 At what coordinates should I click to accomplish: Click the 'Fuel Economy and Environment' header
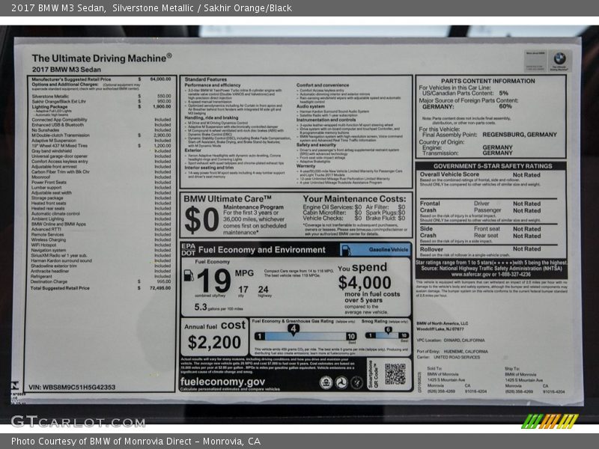click(x=262, y=250)
